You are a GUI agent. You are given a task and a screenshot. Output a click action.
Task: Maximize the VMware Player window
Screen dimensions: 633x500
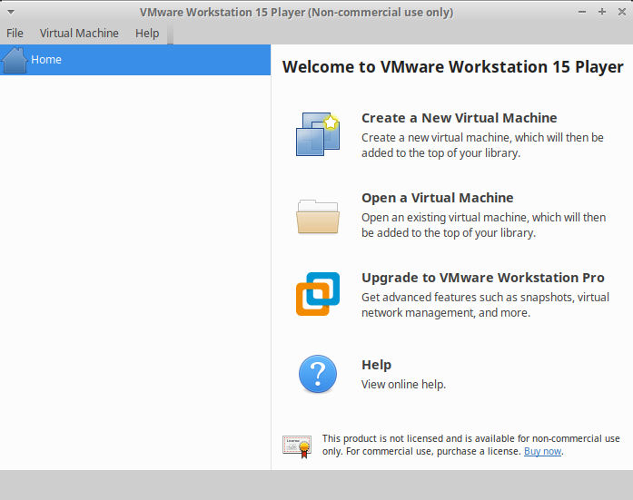pyautogui.click(x=602, y=12)
